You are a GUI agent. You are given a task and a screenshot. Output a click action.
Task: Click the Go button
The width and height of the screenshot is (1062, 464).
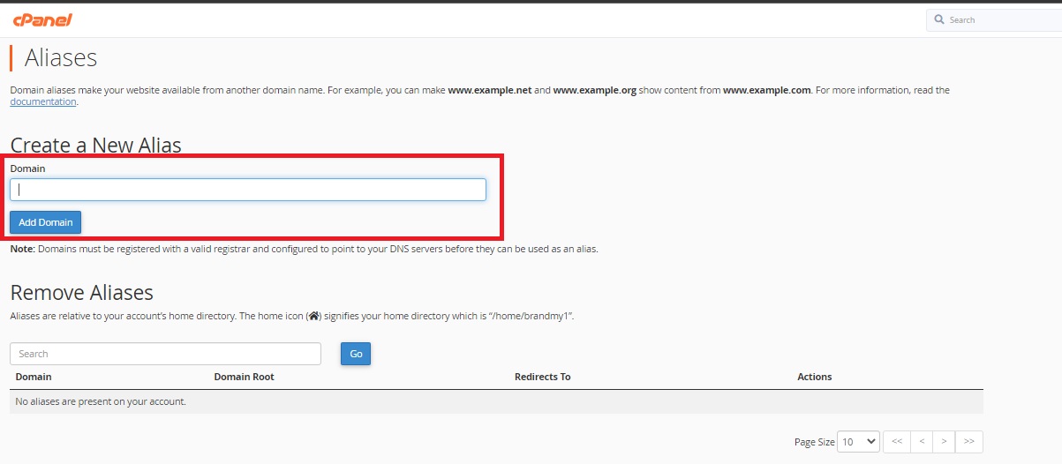click(356, 354)
